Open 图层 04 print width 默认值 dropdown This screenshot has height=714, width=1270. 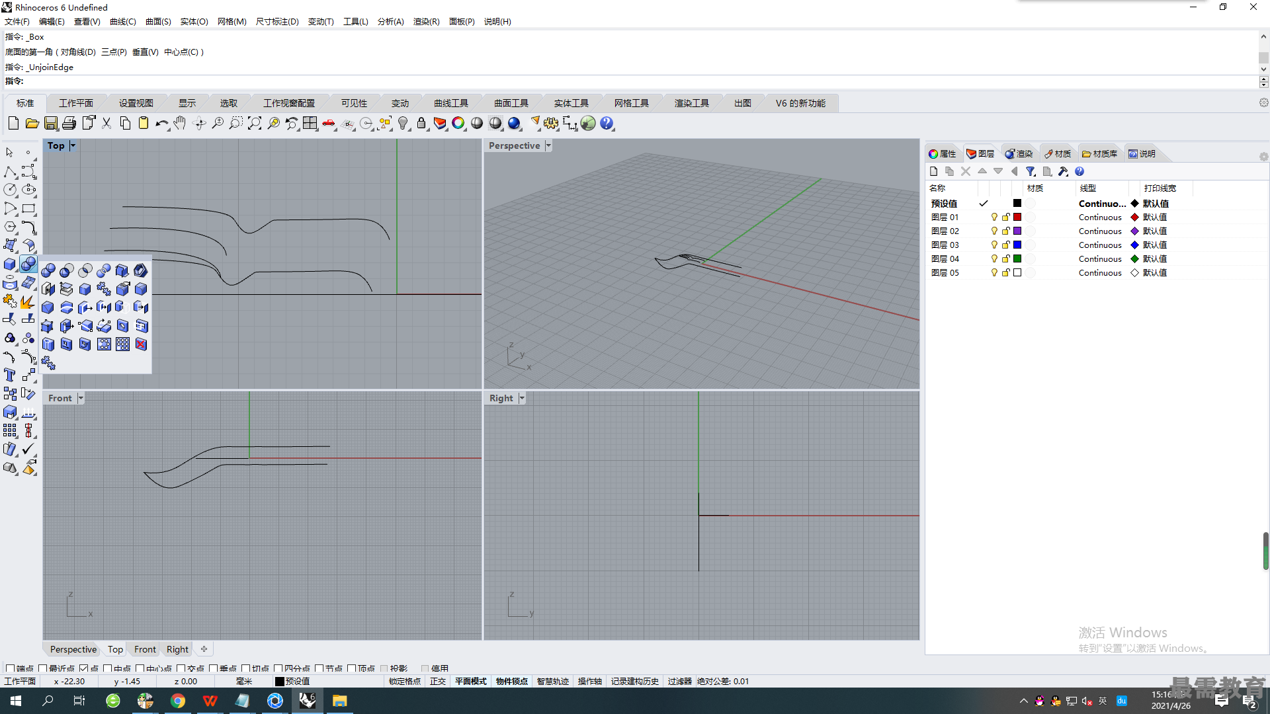[x=1154, y=259]
